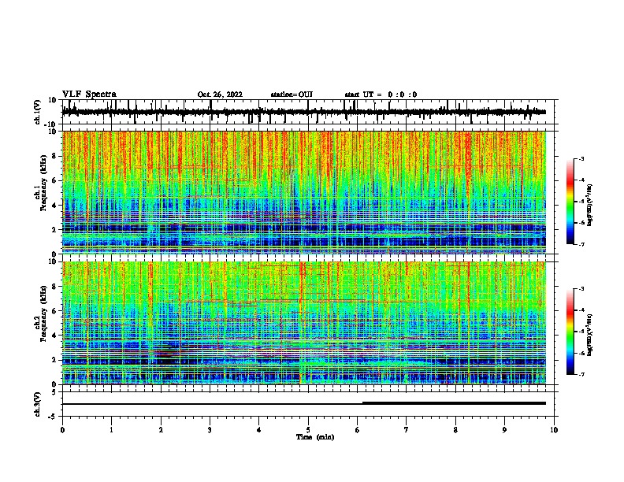624x482 pixels.
Task: Click the "-7" tick on lower colorbar
Action: pyautogui.click(x=581, y=375)
